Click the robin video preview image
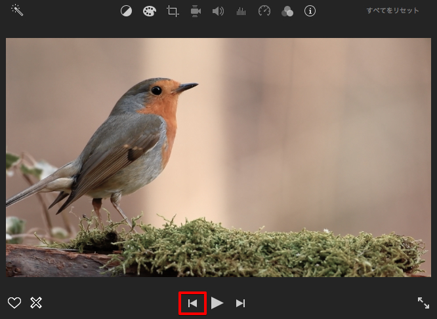This screenshot has width=437, height=319. 218,157
